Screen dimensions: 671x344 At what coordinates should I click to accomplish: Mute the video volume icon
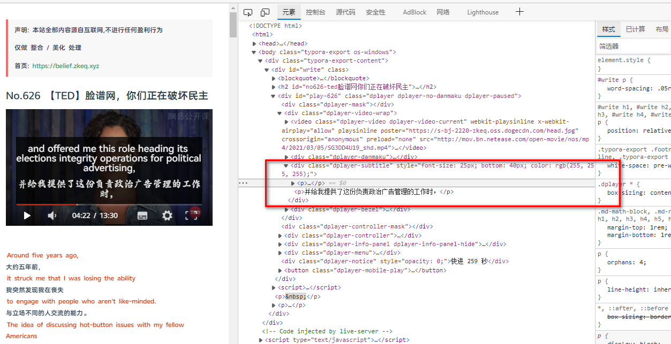click(52, 216)
